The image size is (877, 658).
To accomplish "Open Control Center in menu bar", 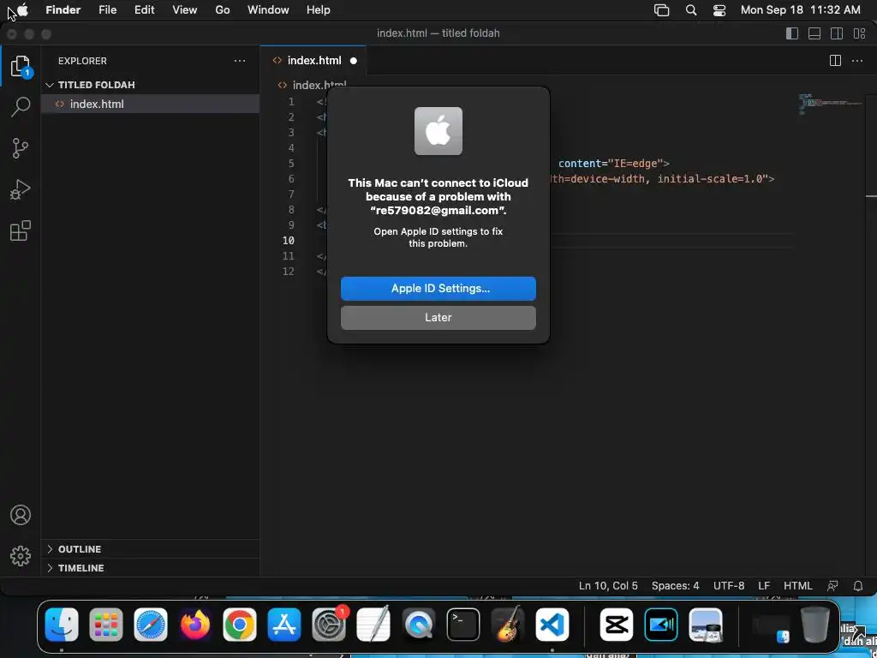I will [x=719, y=10].
